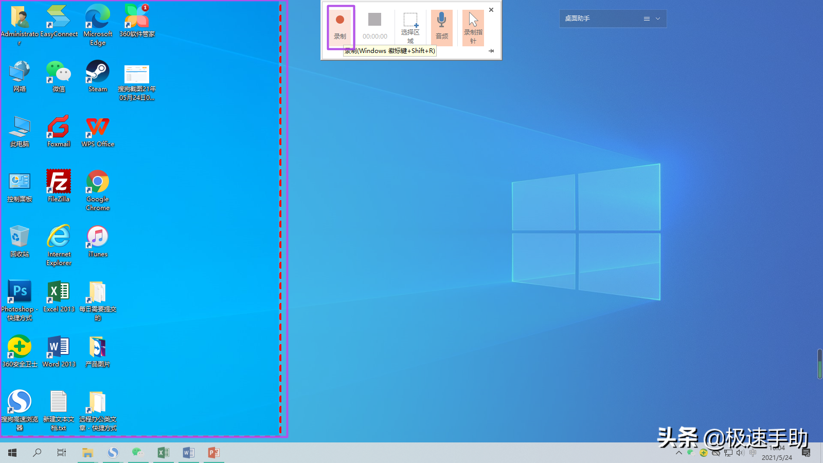Open the volume speaker tray icon
The height and width of the screenshot is (463, 823).
[x=741, y=453]
